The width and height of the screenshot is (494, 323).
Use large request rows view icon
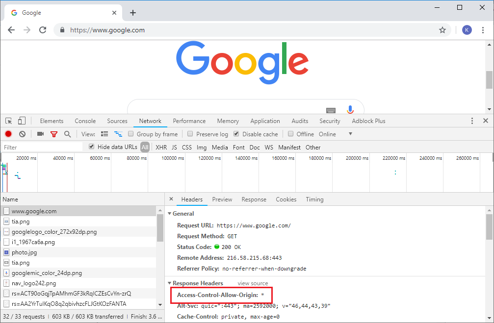tap(104, 134)
